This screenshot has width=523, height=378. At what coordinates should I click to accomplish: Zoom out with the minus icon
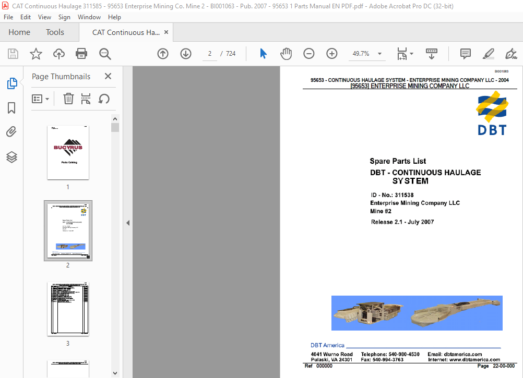[309, 54]
